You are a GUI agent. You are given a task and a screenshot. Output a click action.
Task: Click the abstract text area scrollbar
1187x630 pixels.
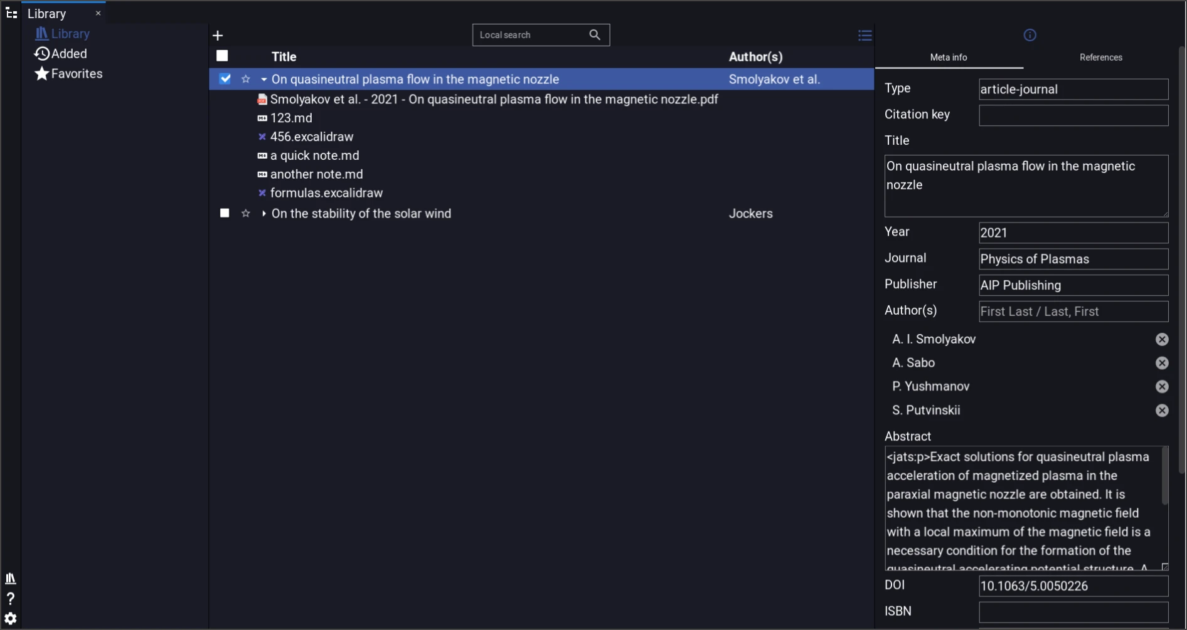pyautogui.click(x=1164, y=476)
